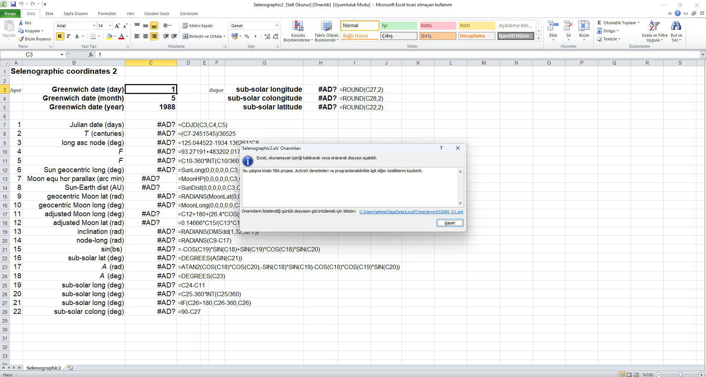706x377 pixels.
Task: Open the Genel number format dropdown
Action: pyautogui.click(x=277, y=26)
